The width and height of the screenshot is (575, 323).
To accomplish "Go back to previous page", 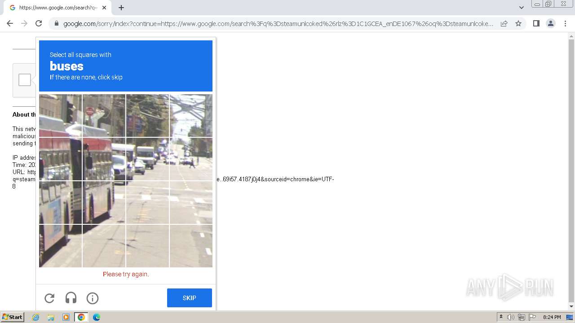I will coord(10,23).
